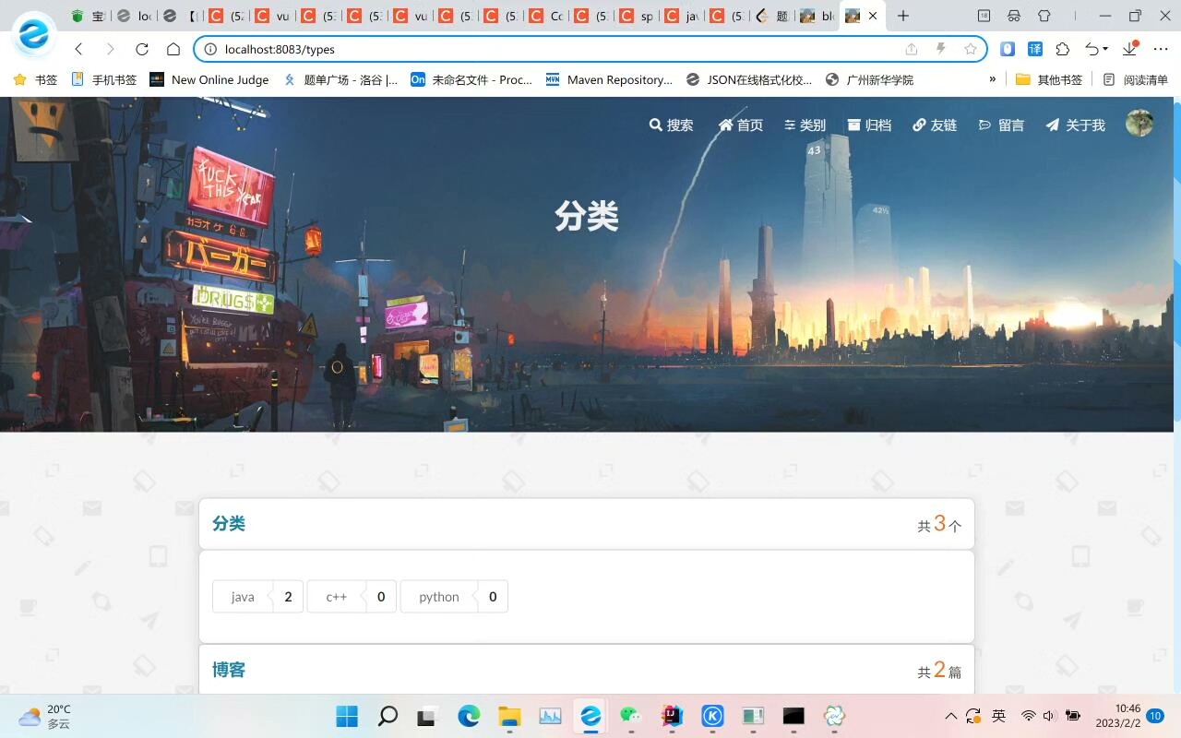
Task: Click the user avatar in navigation
Action: 1139,124
